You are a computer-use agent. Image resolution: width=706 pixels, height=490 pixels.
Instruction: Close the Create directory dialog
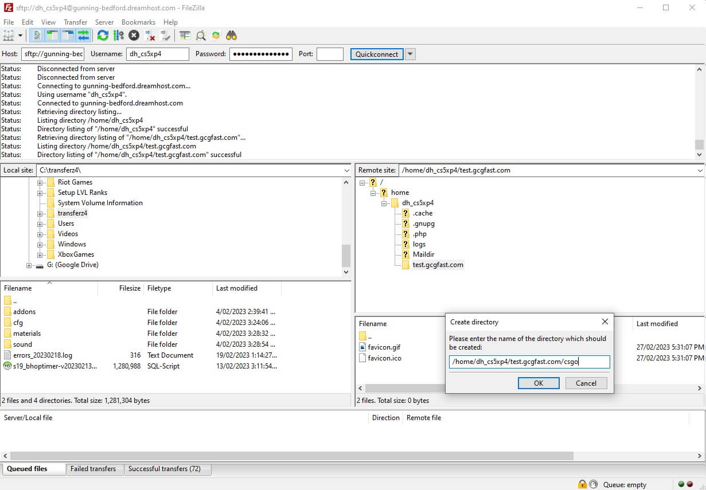604,322
